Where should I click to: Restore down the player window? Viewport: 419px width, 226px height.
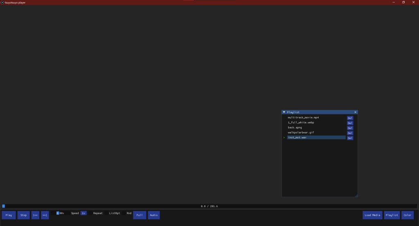coord(403,2)
